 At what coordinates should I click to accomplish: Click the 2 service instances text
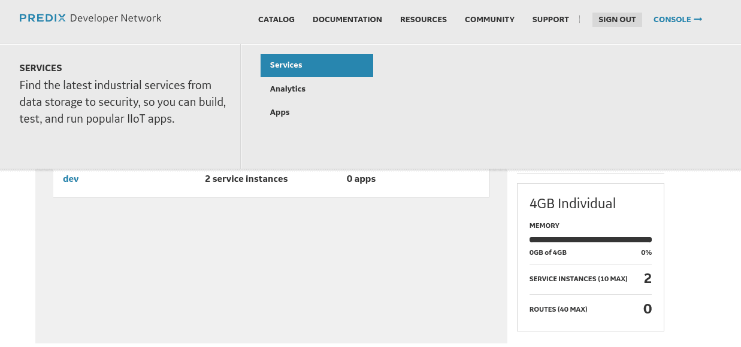coord(246,178)
